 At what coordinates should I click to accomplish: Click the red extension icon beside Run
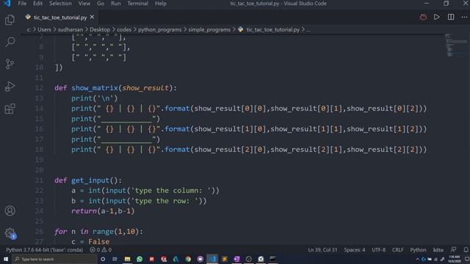click(423, 17)
